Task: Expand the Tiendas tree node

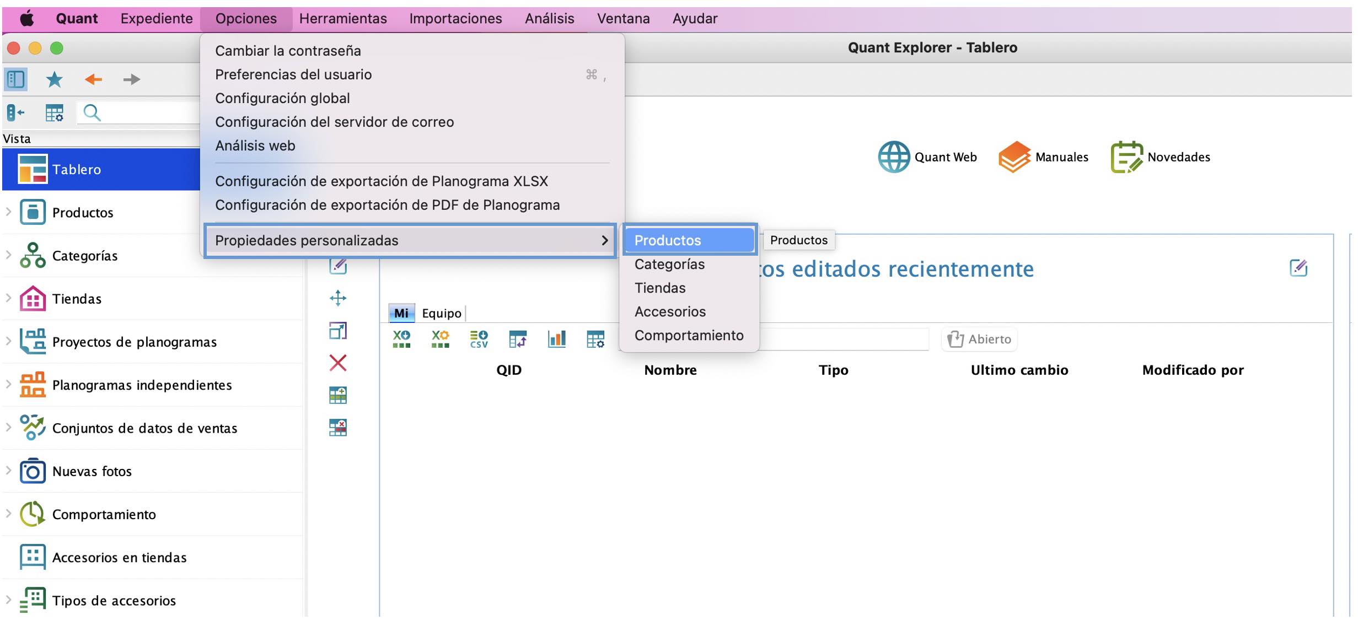Action: 8,299
